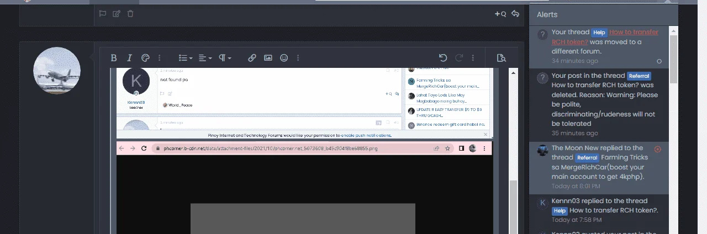Viewport: 707px width, 234px height.
Task: Open the emoji smilies picker
Action: click(284, 57)
